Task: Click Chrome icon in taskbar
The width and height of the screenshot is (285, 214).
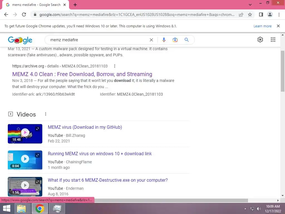Action: 40,208
